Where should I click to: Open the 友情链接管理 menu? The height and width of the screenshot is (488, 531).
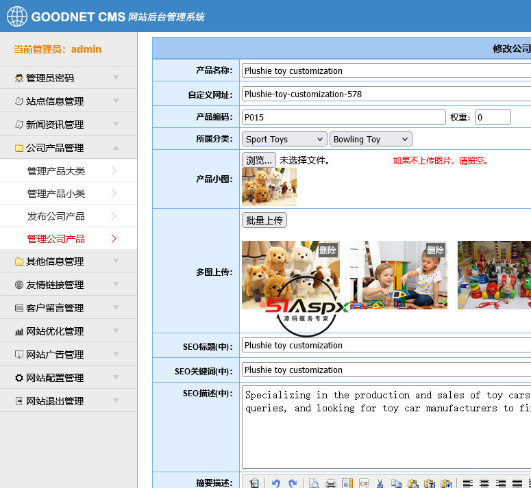click(69, 285)
